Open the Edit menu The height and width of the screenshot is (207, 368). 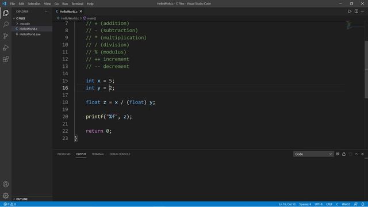[x=21, y=3]
